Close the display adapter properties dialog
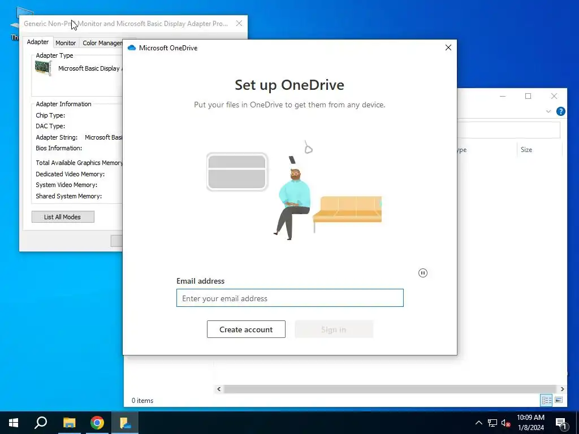This screenshot has width=579, height=434. tap(239, 23)
